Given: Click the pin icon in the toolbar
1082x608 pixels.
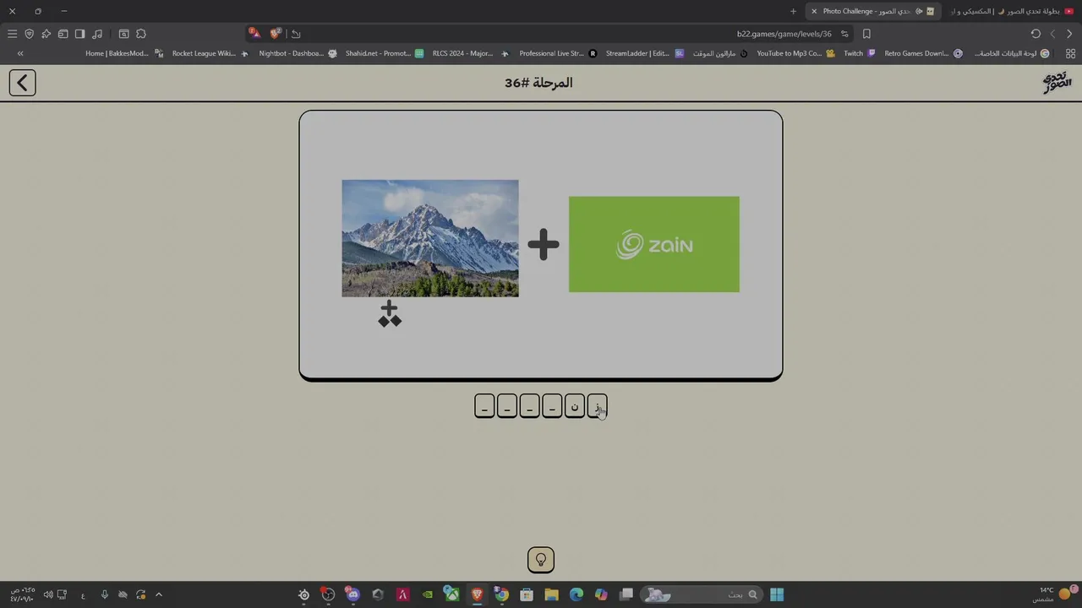Looking at the screenshot, I should [x=46, y=34].
